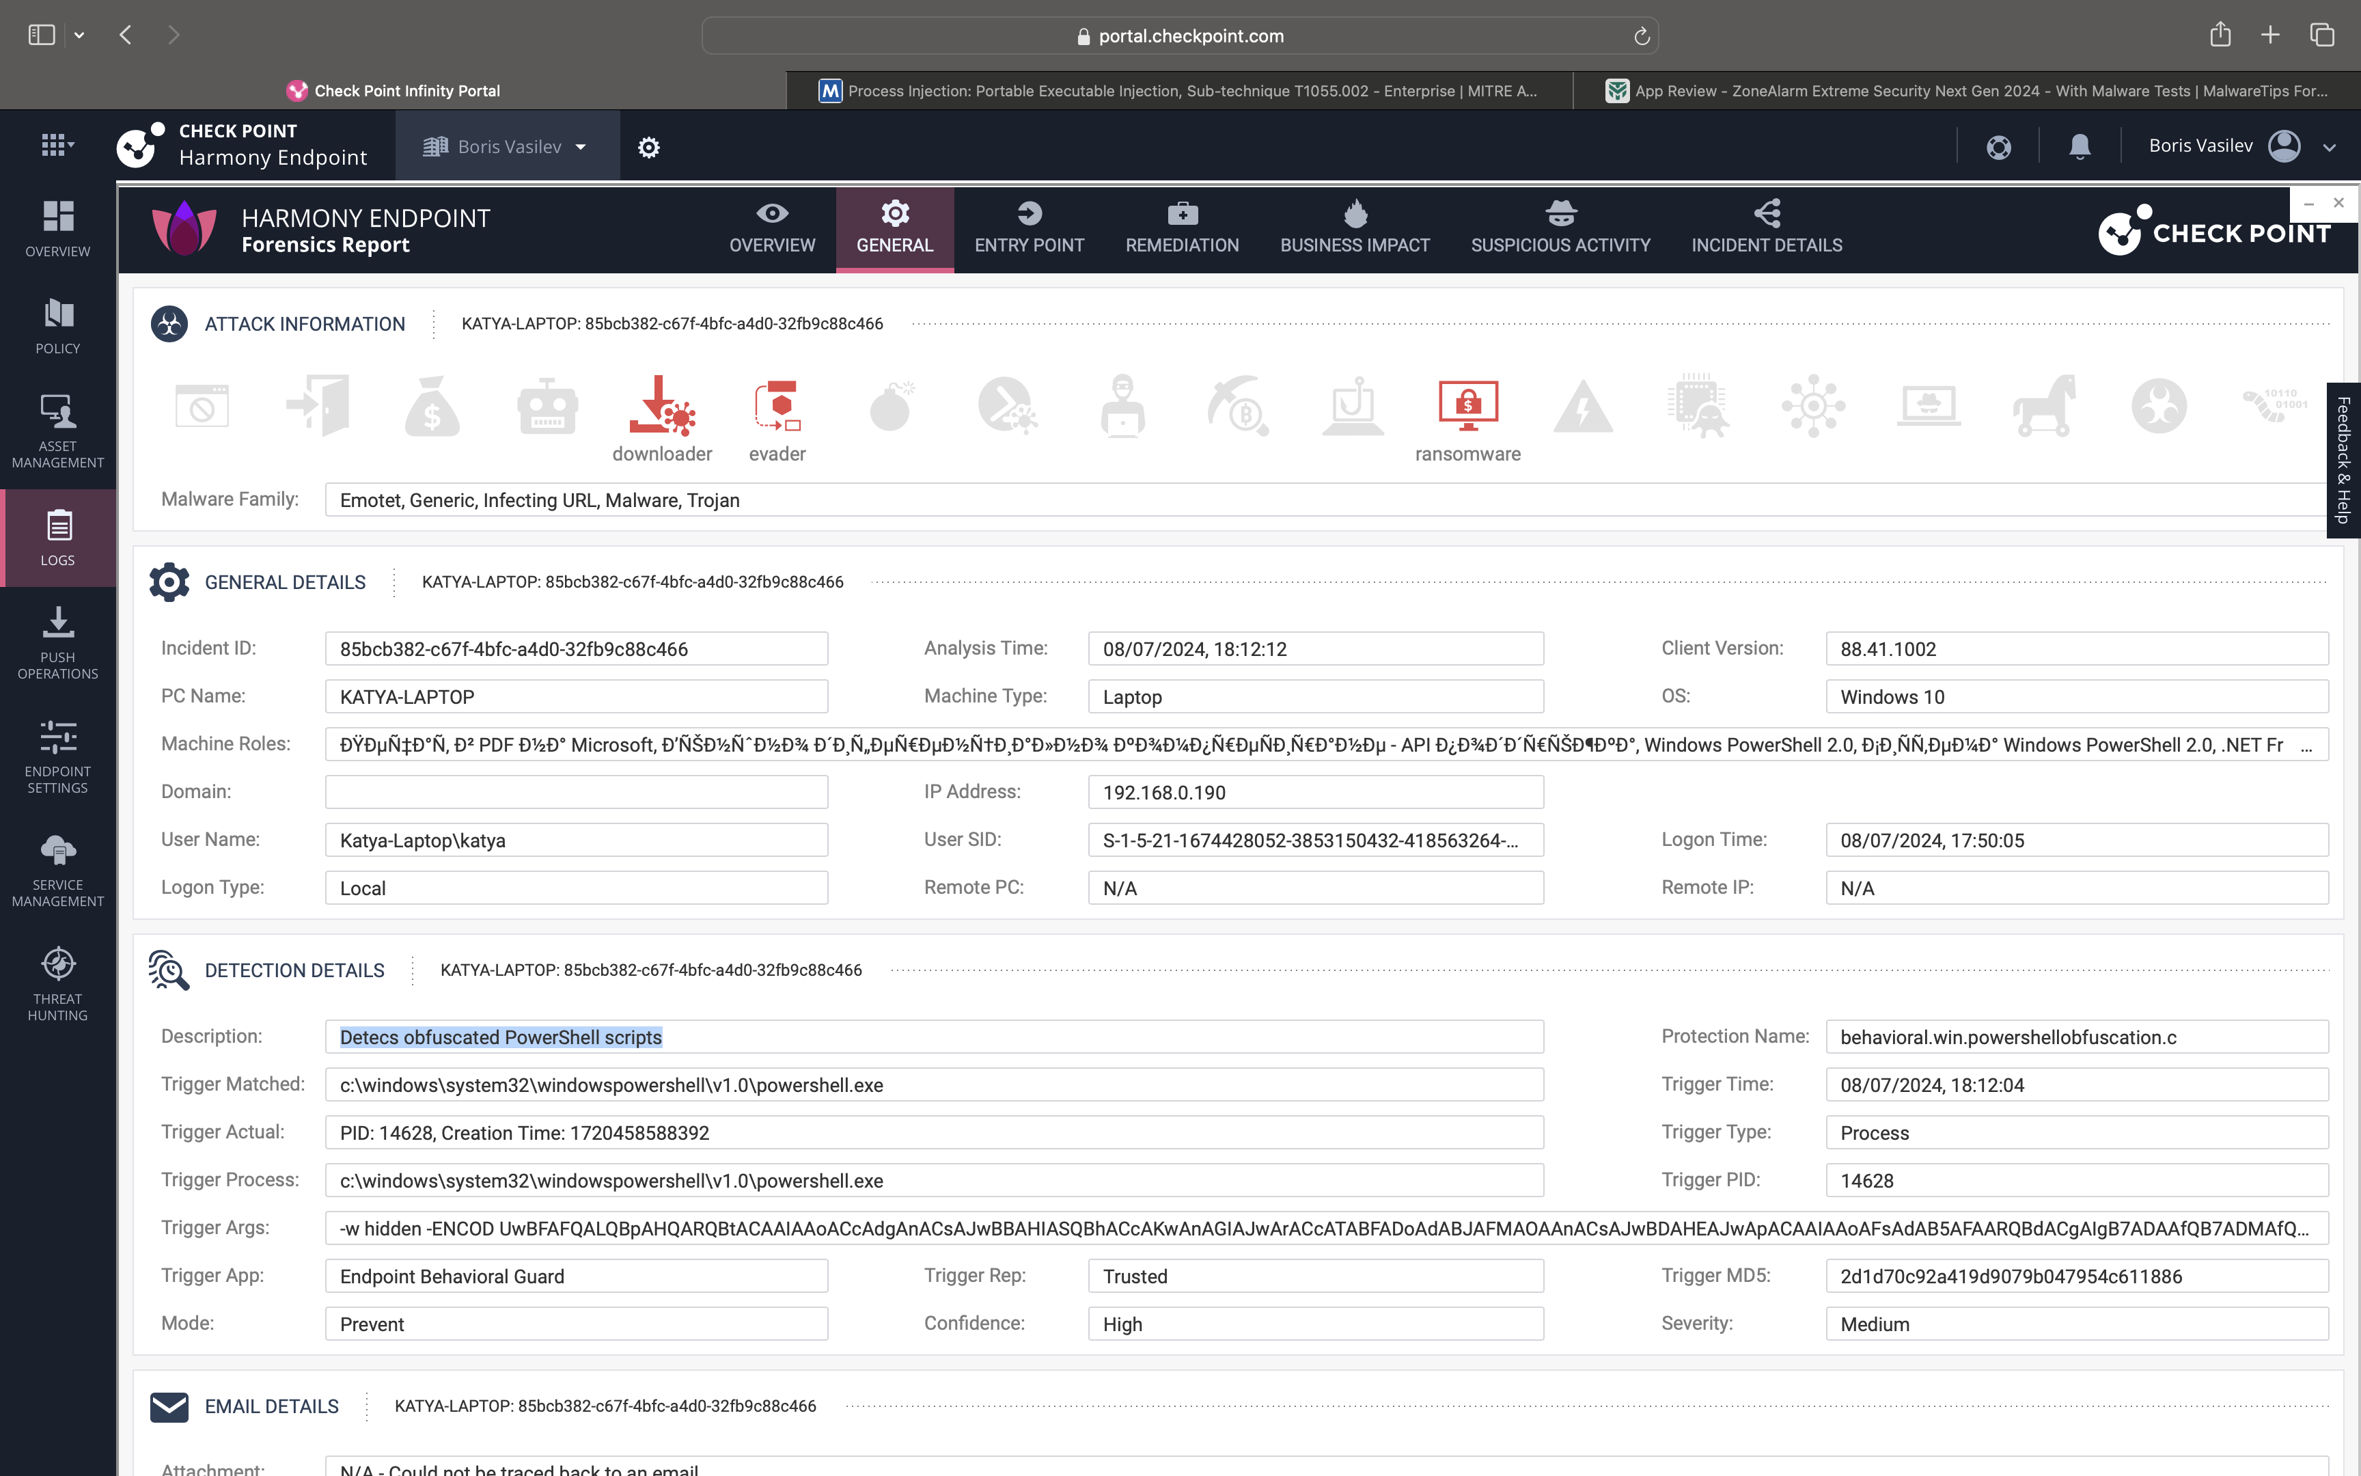The height and width of the screenshot is (1476, 2361).
Task: Open the Policy sidebar section
Action: point(57,326)
